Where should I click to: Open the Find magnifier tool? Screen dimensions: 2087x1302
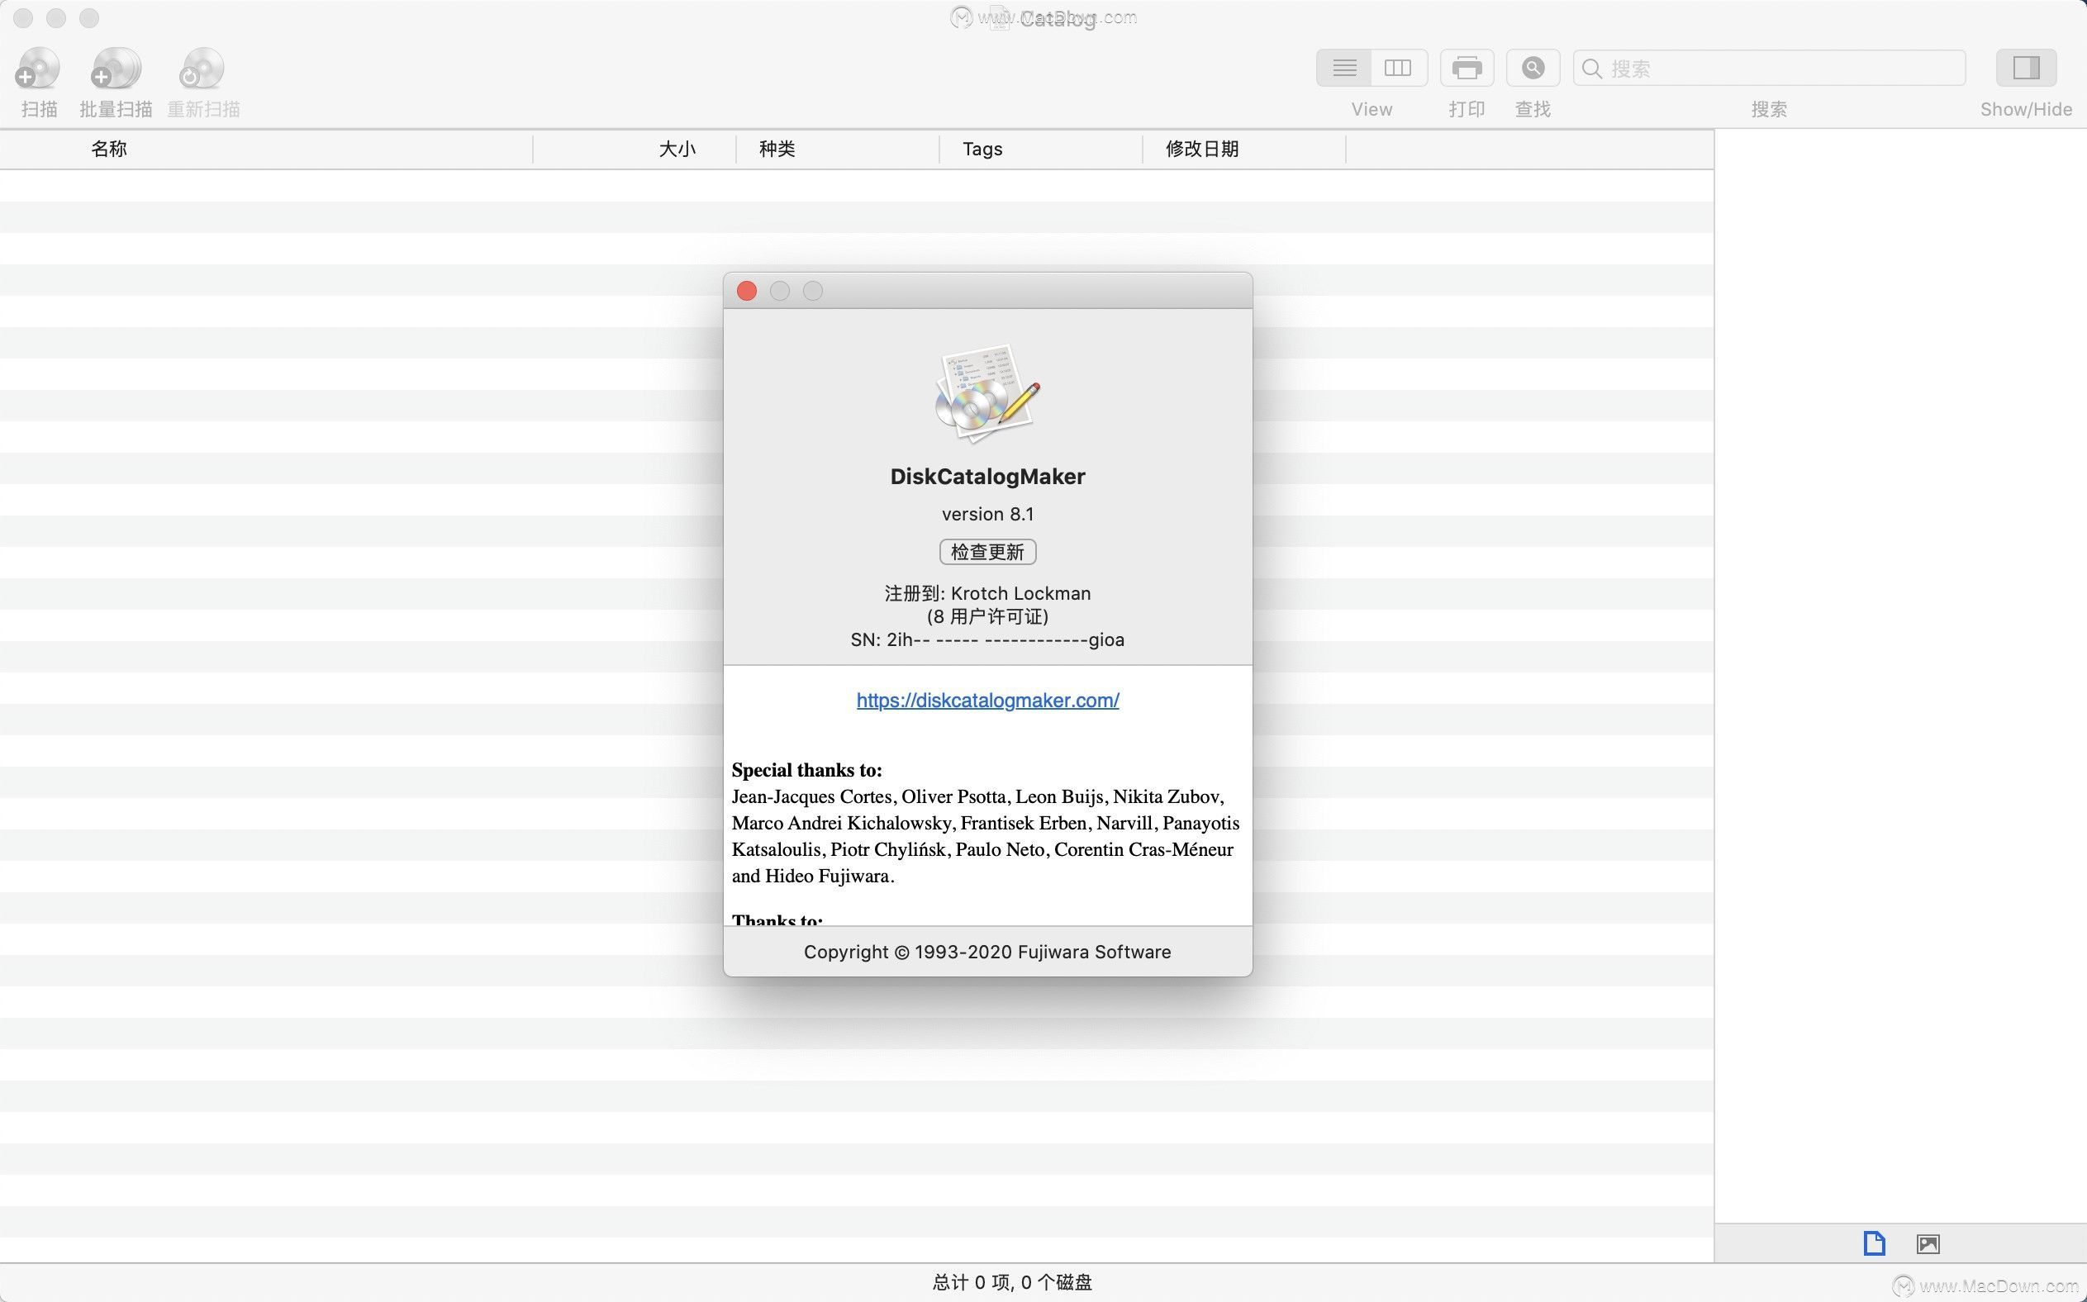(1533, 68)
